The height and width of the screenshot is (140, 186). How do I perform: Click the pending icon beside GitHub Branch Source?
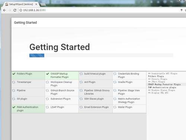tap(47, 91)
